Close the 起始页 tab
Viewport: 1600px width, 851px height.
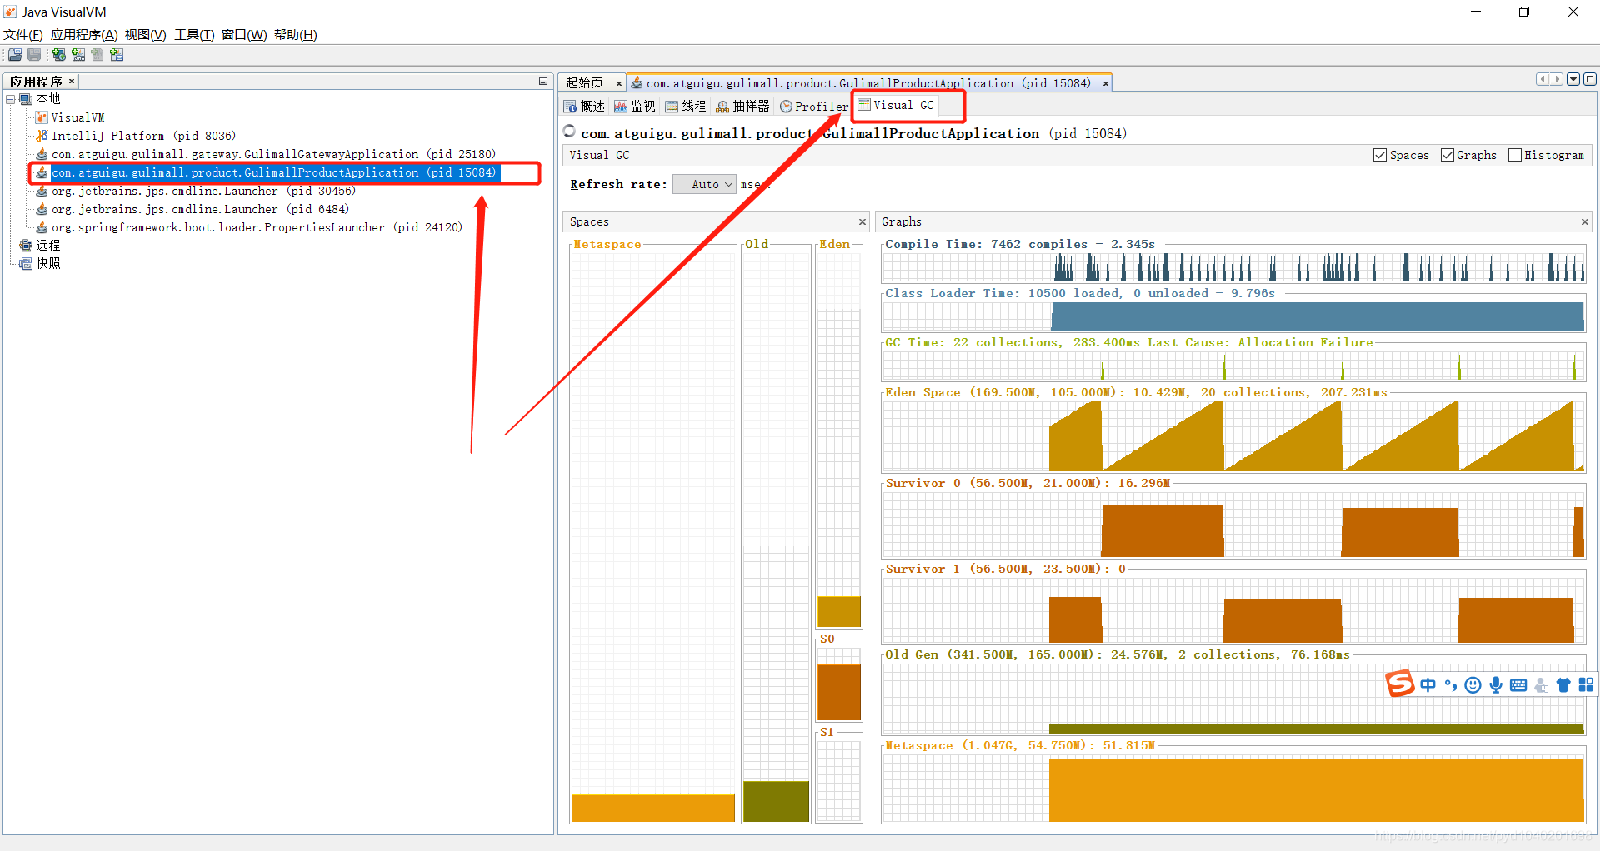click(x=619, y=83)
